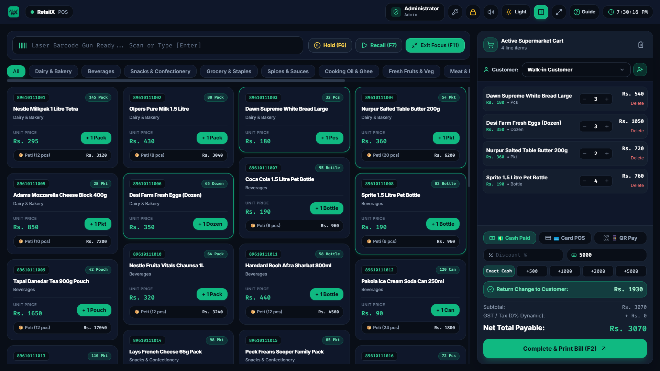The width and height of the screenshot is (660, 371).
Task: Click the product grid vertical scrollbar
Action: click(469, 137)
